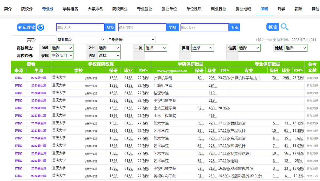Open the 985 选择 filter dropdown
Image resolution: width=320 pixels, height=181 pixels.
[x=62, y=48]
